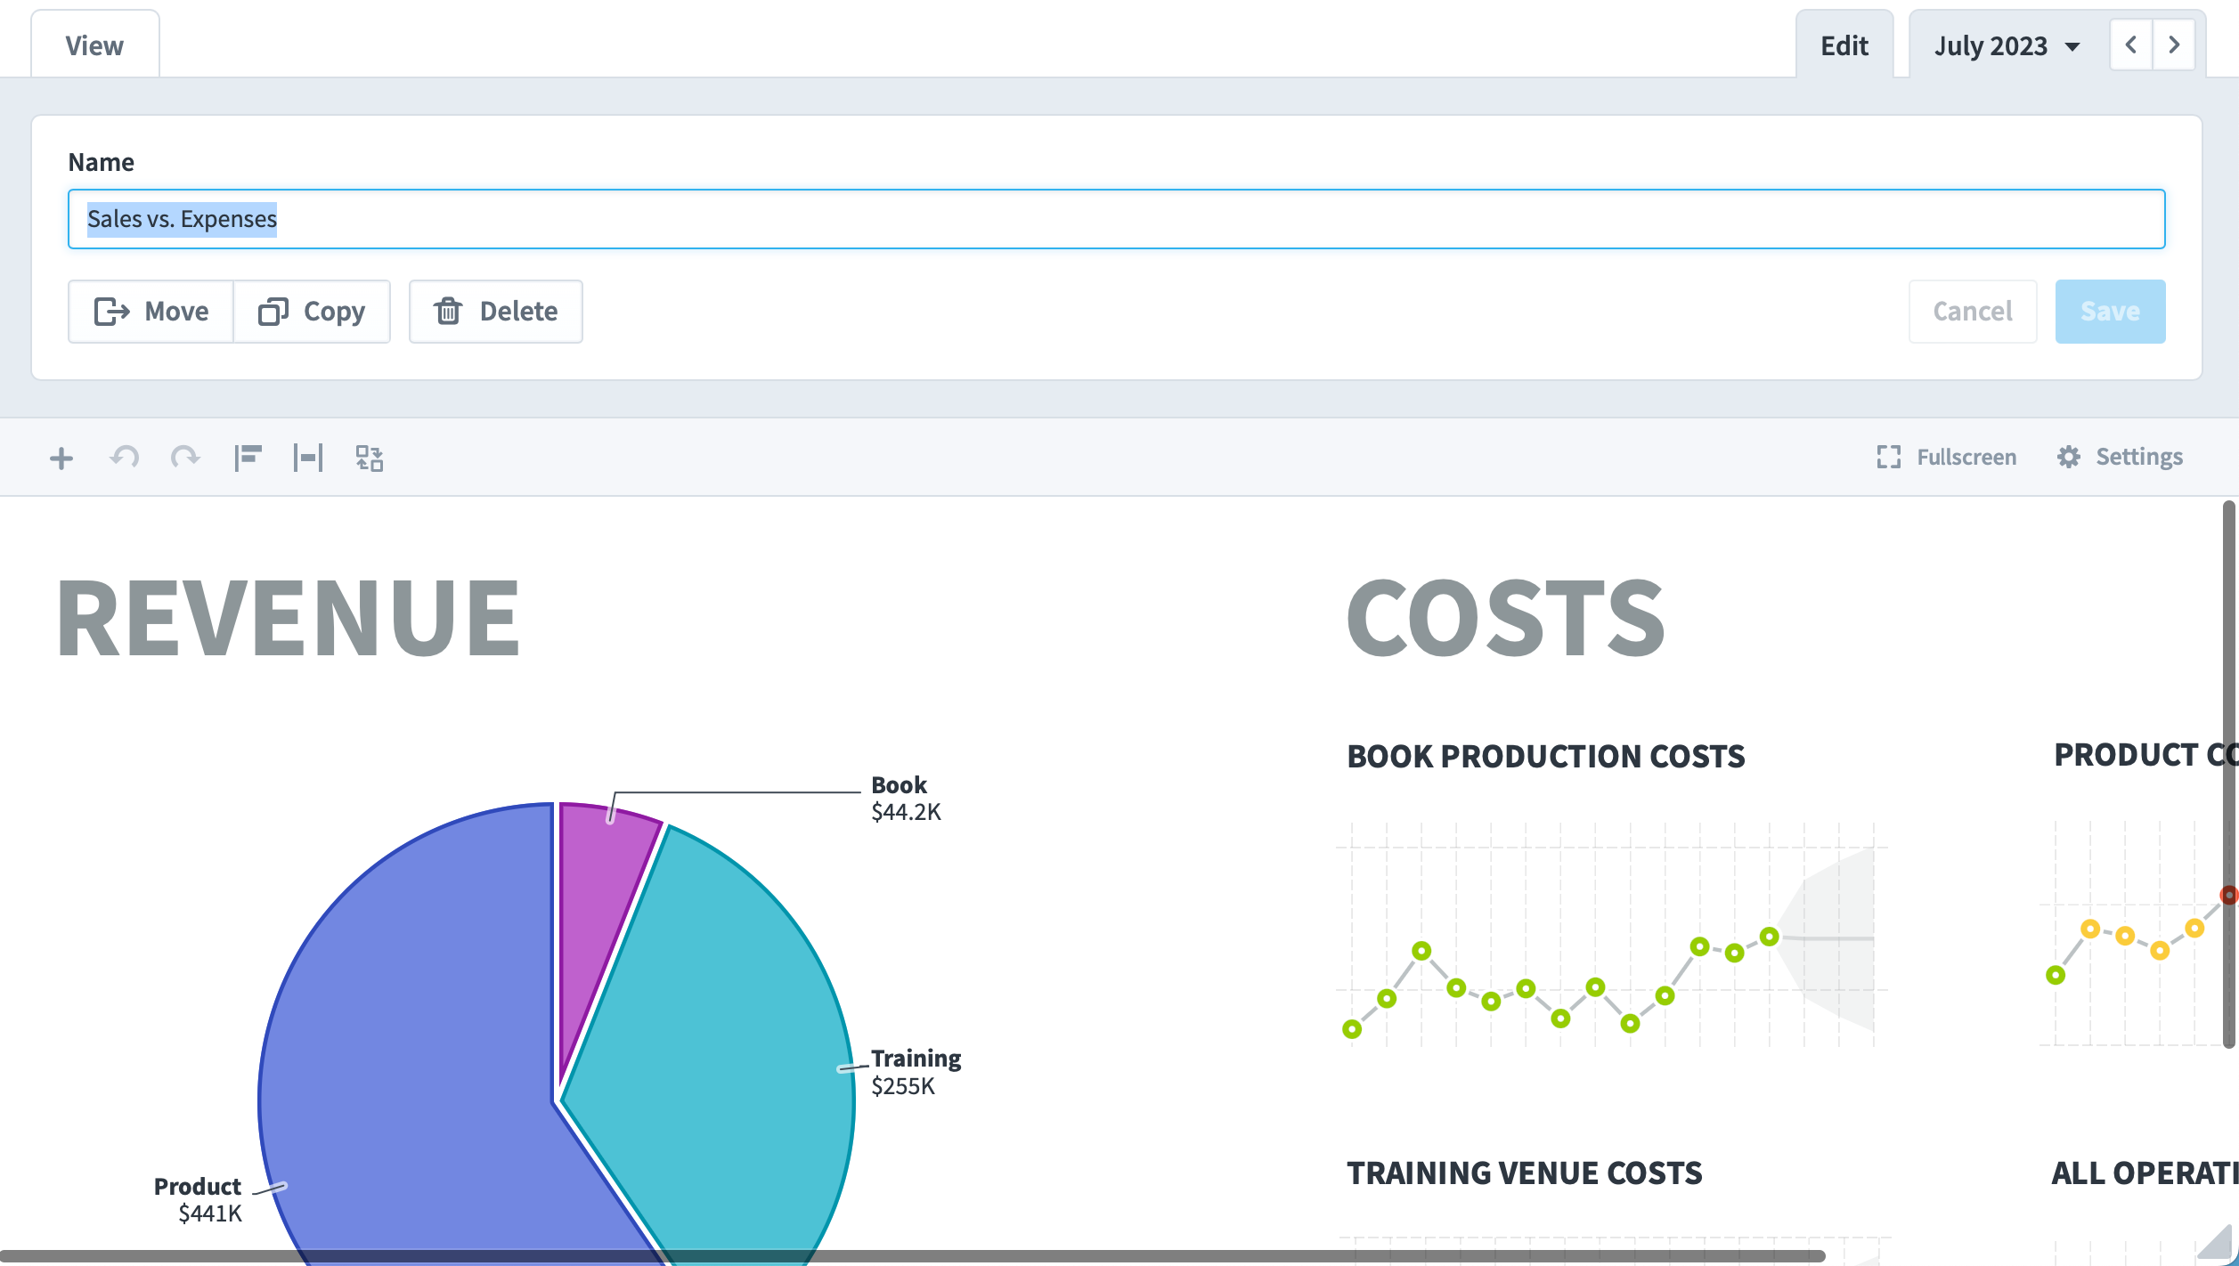This screenshot has width=2239, height=1266.
Task: Click the TRAINING VENUE COSTS title
Action: coord(1525,1173)
